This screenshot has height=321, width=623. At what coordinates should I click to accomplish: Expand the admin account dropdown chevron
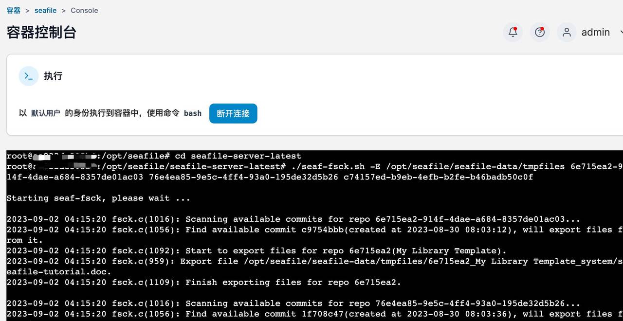point(620,33)
